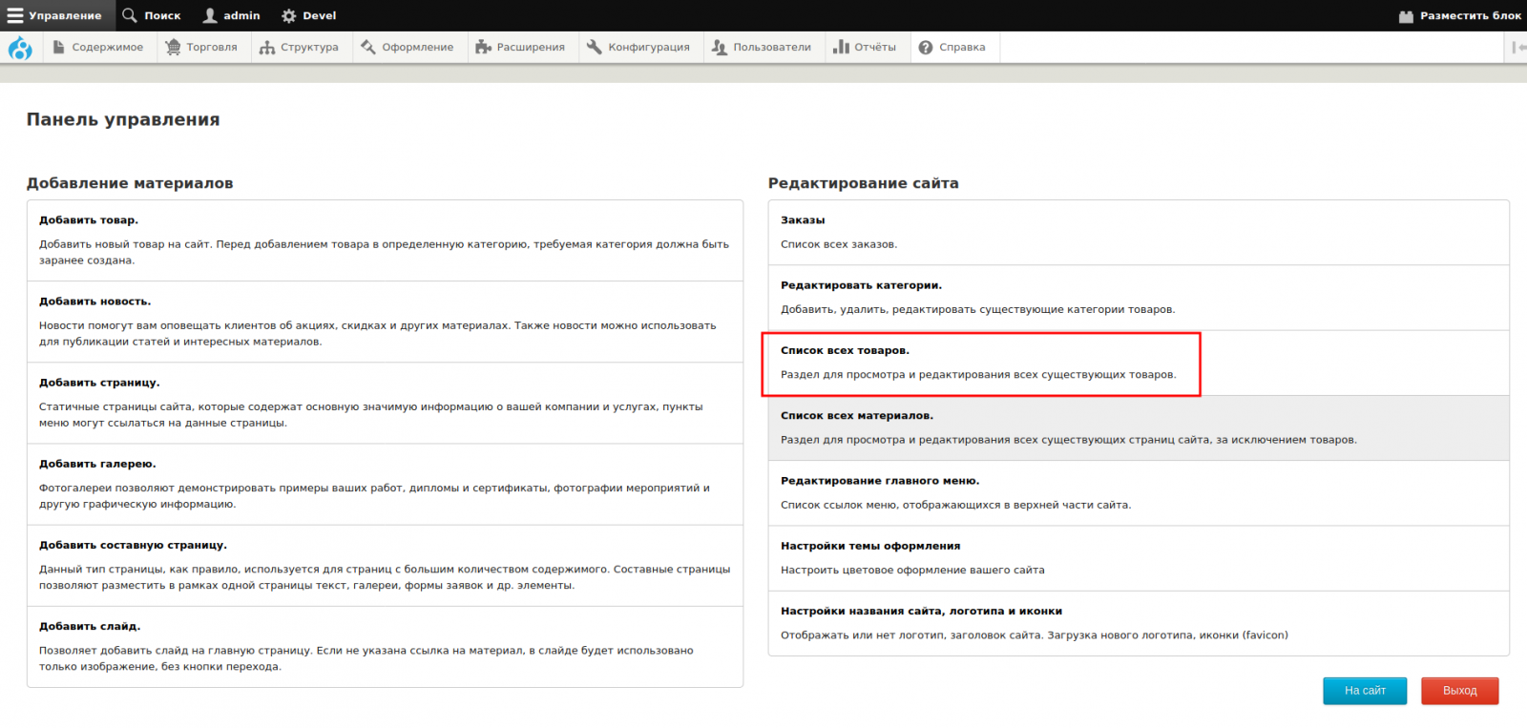Click the hierarchy icon beside Структура

pyautogui.click(x=267, y=47)
